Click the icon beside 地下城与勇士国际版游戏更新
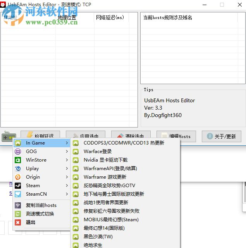This screenshot has width=246, height=248. (76, 194)
